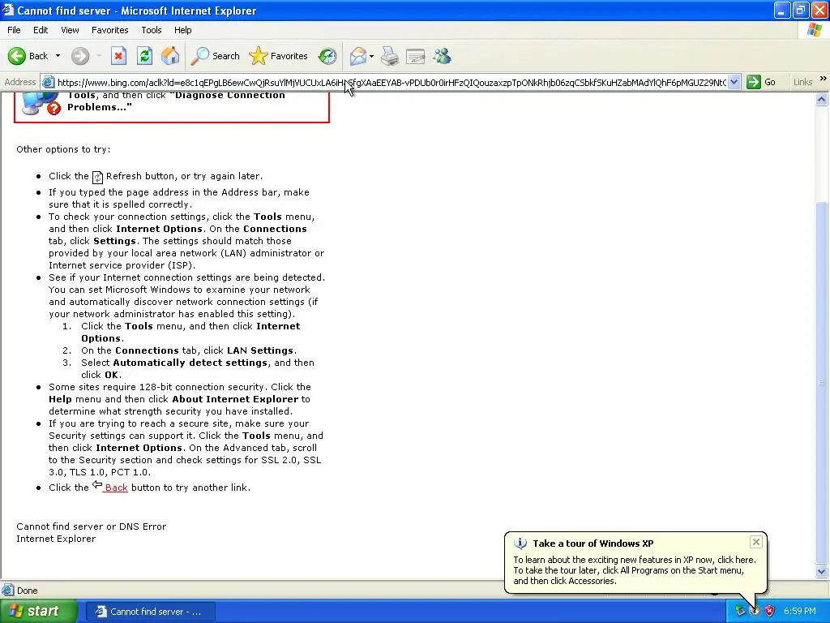The height and width of the screenshot is (623, 830).
Task: Open the Favorites star button
Action: 279,56
